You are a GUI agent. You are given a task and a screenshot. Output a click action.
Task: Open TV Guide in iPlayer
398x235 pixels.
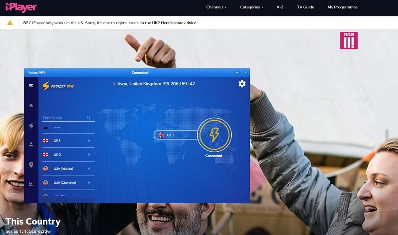[305, 7]
